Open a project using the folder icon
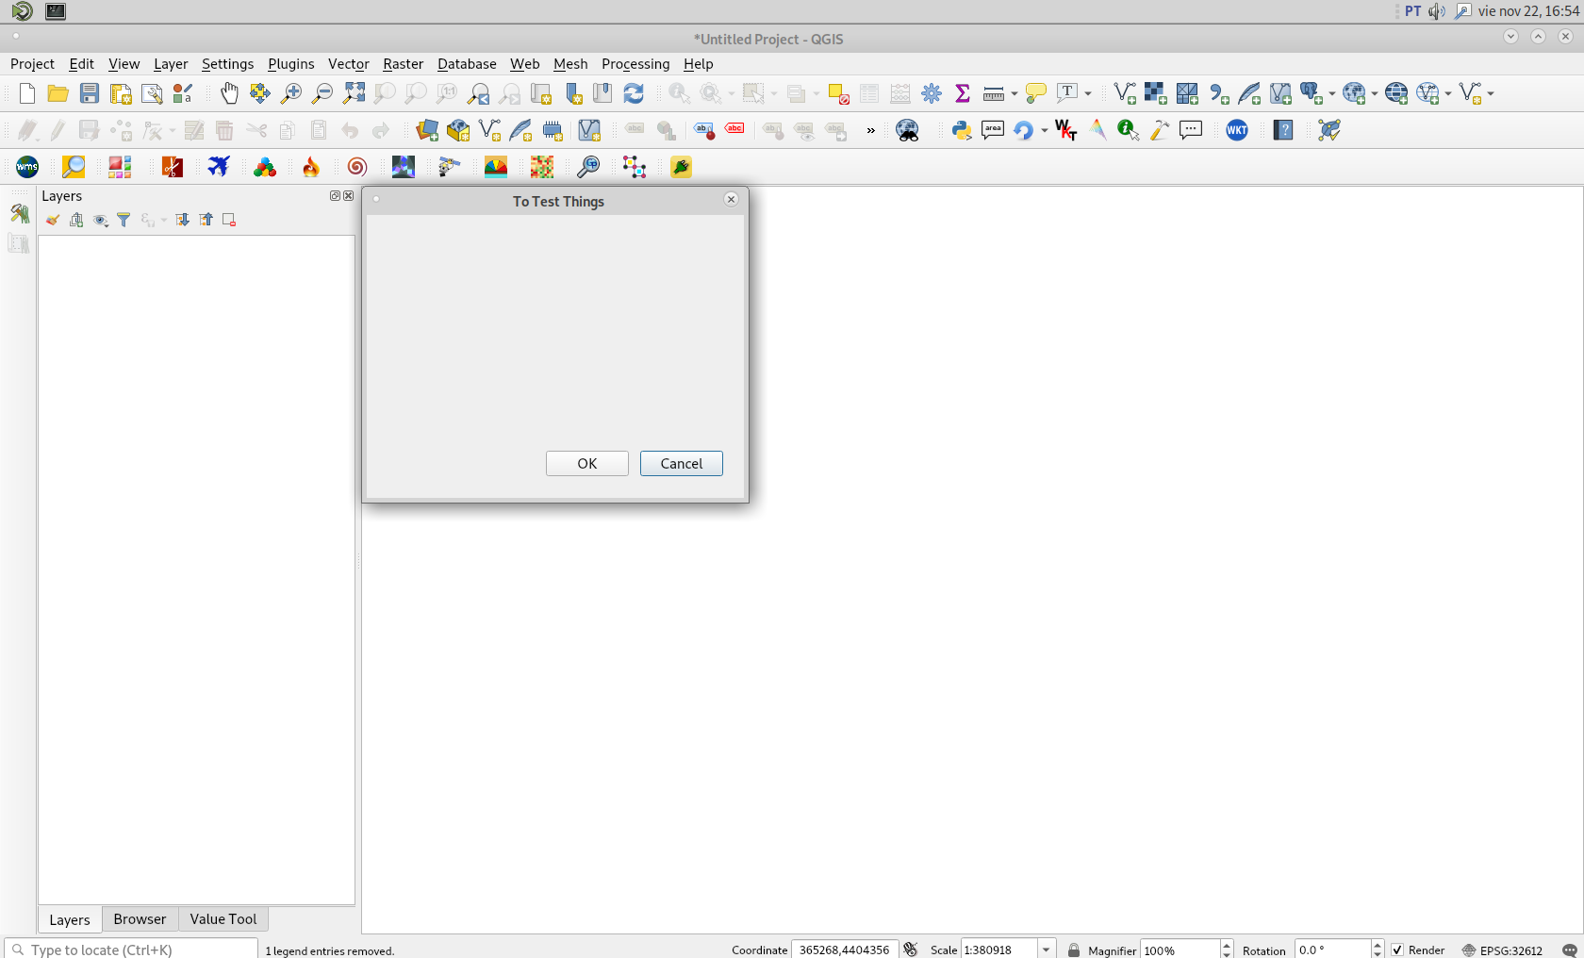 [58, 93]
